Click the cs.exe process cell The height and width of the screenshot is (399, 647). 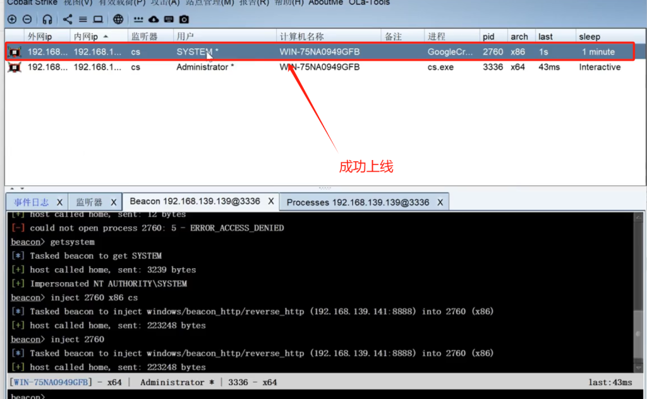440,67
